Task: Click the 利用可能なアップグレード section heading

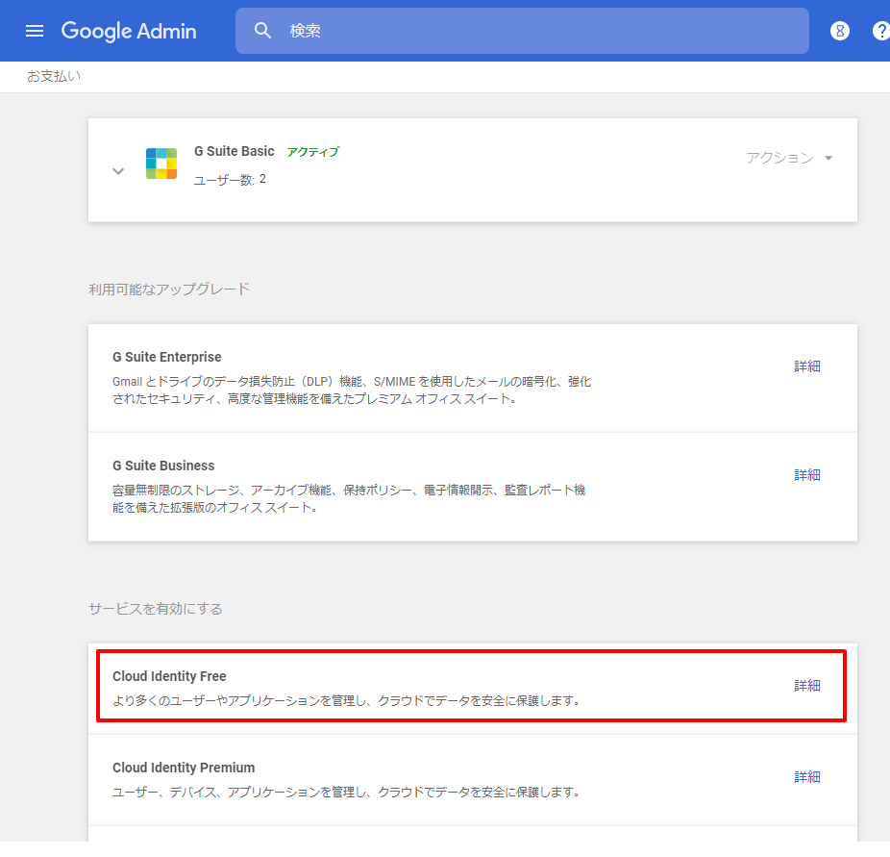Action: [x=169, y=290]
